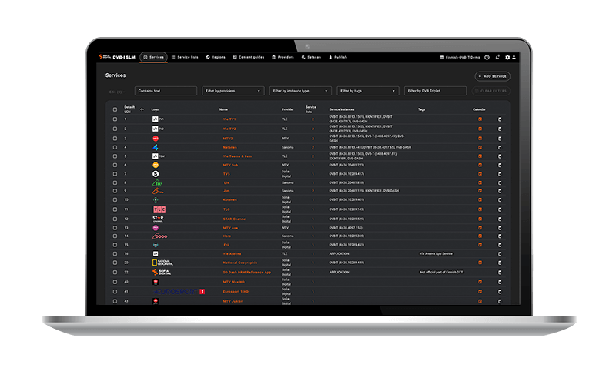The height and width of the screenshot is (385, 616).
Task: Go to the Content guides tab
Action: [x=248, y=57]
